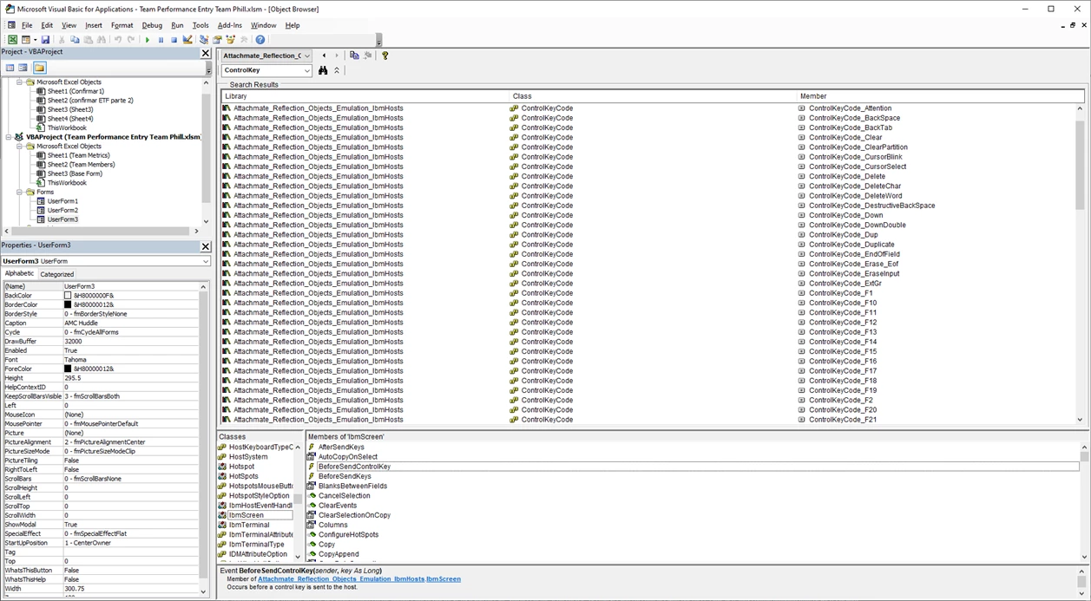This screenshot has width=1091, height=601.
Task: Select ControlKeyCode_BackSpace search result
Action: coord(854,118)
